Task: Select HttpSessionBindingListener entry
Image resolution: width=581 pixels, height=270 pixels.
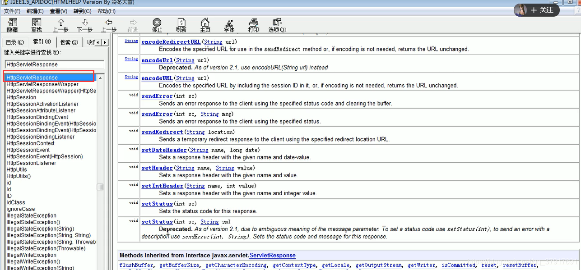Action: click(x=41, y=137)
